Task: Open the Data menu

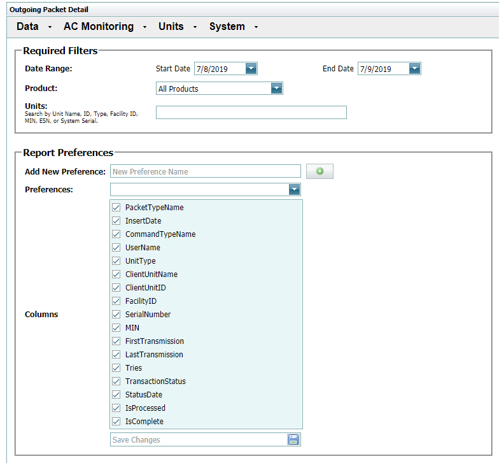Action: click(x=28, y=27)
